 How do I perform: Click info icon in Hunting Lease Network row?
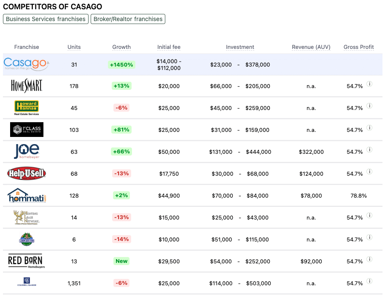369,215
